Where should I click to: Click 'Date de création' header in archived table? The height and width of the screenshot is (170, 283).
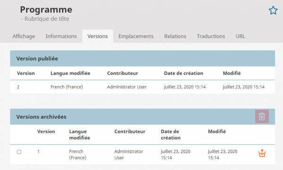[x=171, y=135]
